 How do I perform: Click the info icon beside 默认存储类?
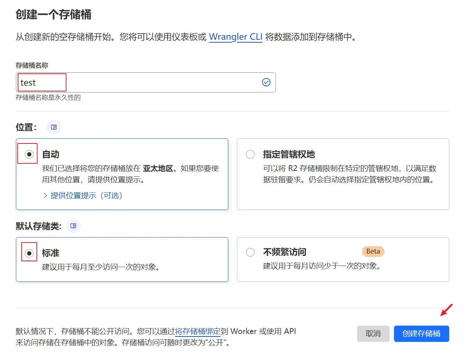73,226
